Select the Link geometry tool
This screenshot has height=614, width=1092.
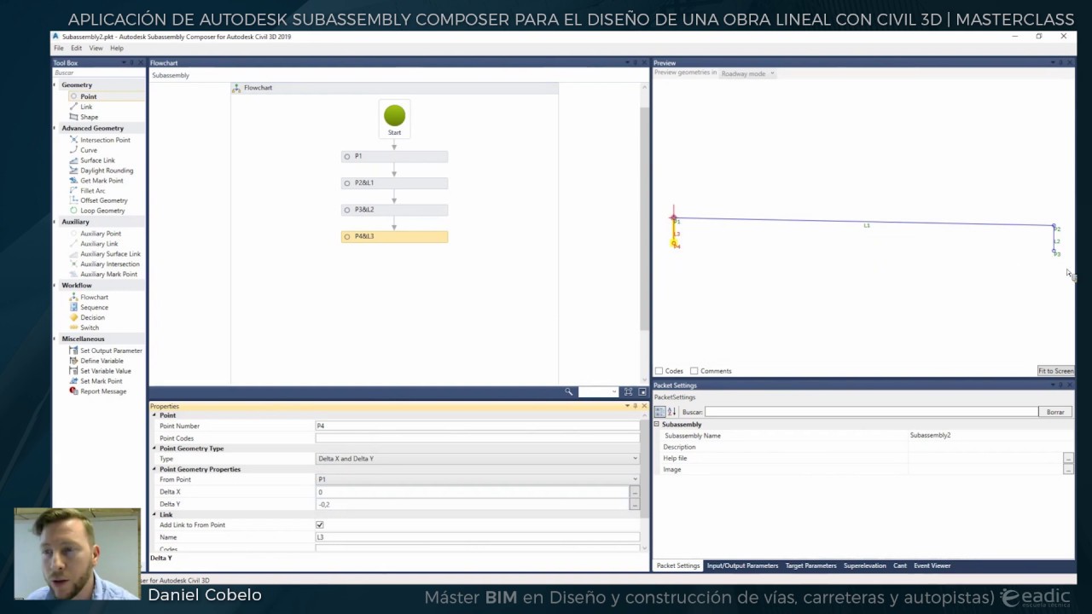click(x=86, y=107)
